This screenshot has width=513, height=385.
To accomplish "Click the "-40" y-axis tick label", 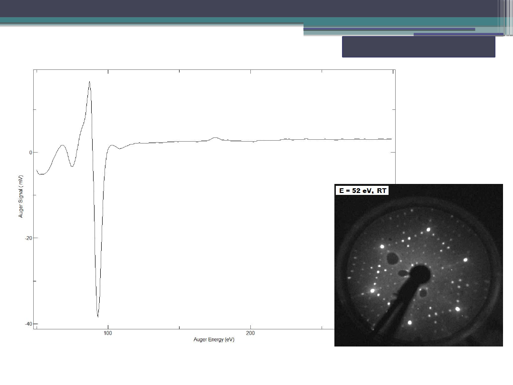I will pyautogui.click(x=28, y=324).
